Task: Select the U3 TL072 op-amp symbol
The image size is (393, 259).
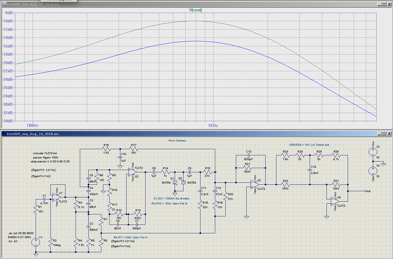Action: (x=255, y=184)
